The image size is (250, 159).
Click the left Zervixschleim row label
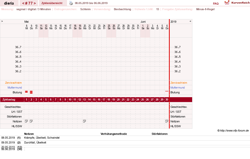(x=14, y=83)
